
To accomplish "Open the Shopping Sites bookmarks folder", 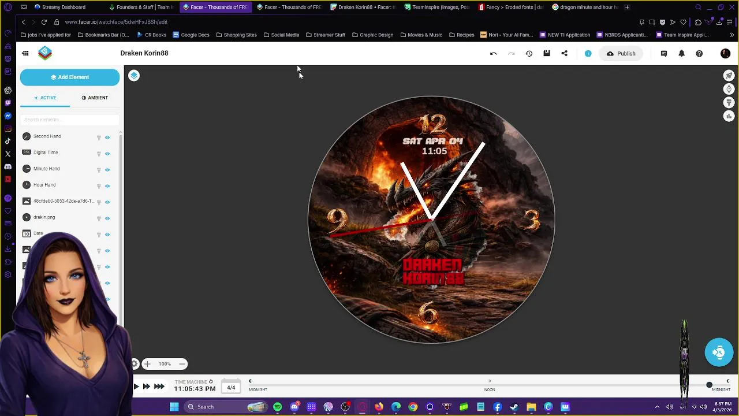I will (x=236, y=35).
